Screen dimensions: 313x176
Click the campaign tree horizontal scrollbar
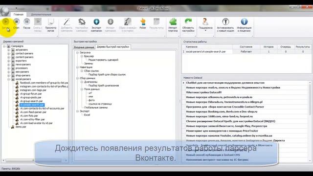coord(34,160)
